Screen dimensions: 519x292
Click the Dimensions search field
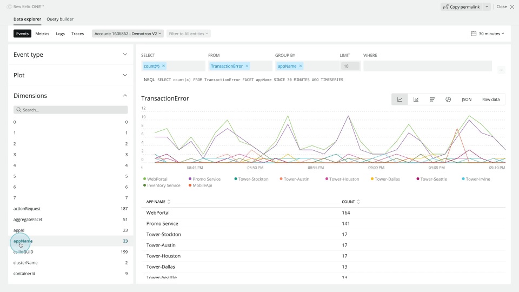[x=70, y=110]
